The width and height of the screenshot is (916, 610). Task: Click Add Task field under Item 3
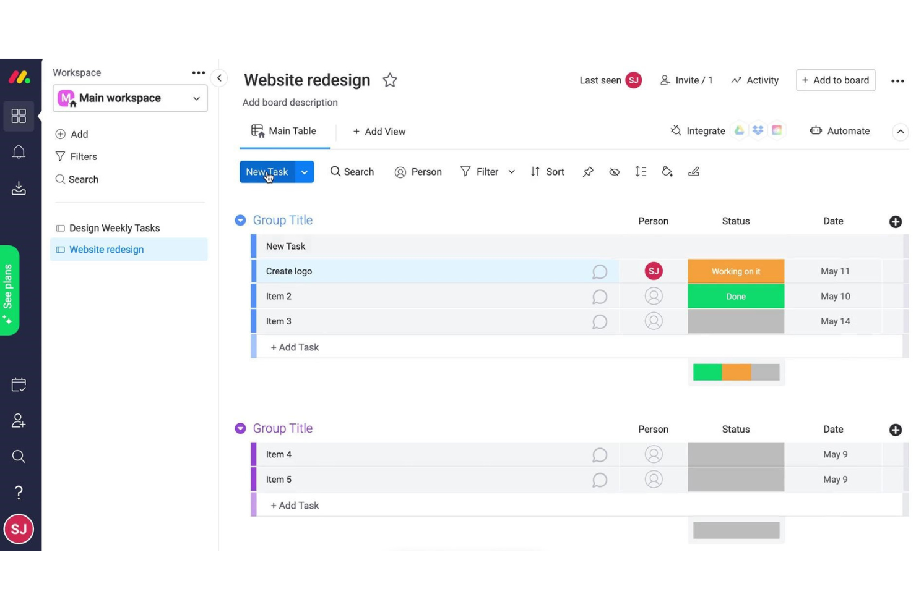pos(295,347)
